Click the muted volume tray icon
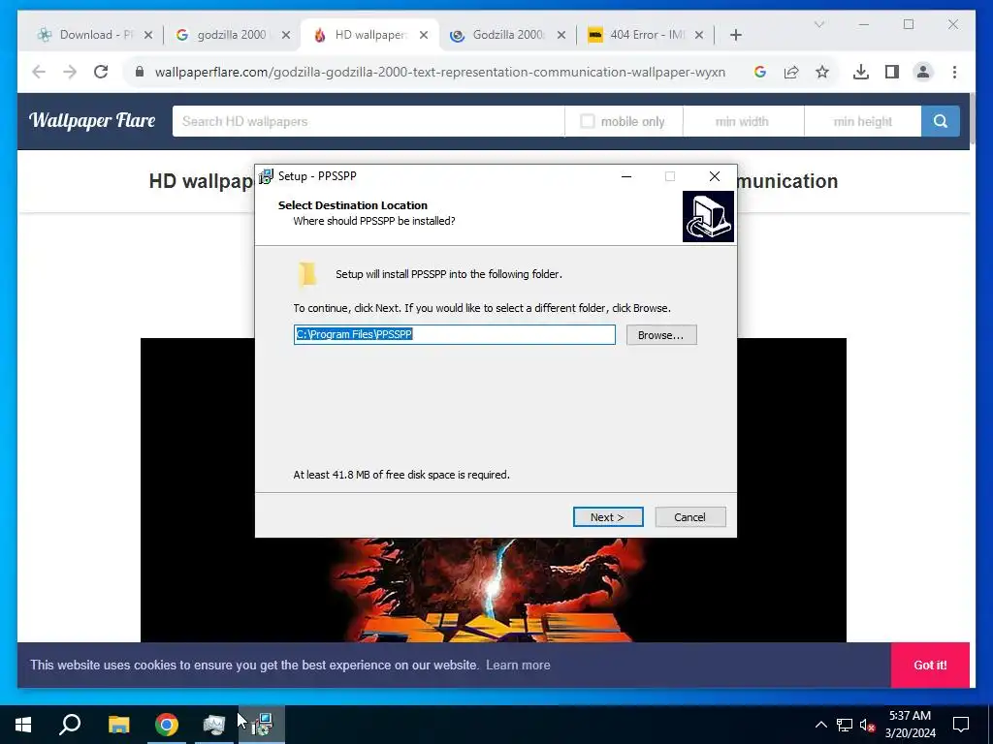This screenshot has width=993, height=744. (868, 725)
